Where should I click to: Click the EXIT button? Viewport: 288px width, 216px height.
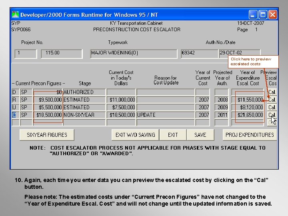point(173,135)
